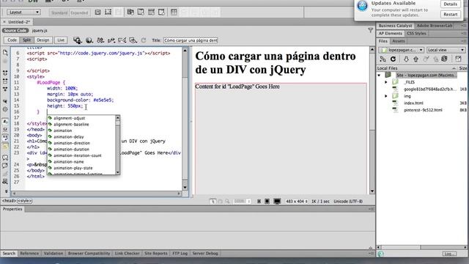The image size is (469, 264).
Task: Select the Hand tool in status bar
Action: (x=220, y=202)
